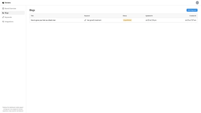Select Blogs in the sidebar
Image resolution: width=201 pixels, height=113 pixels.
point(13,13)
